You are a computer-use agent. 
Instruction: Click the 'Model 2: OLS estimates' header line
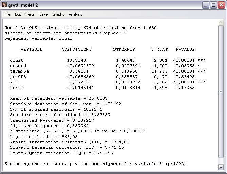81,28
